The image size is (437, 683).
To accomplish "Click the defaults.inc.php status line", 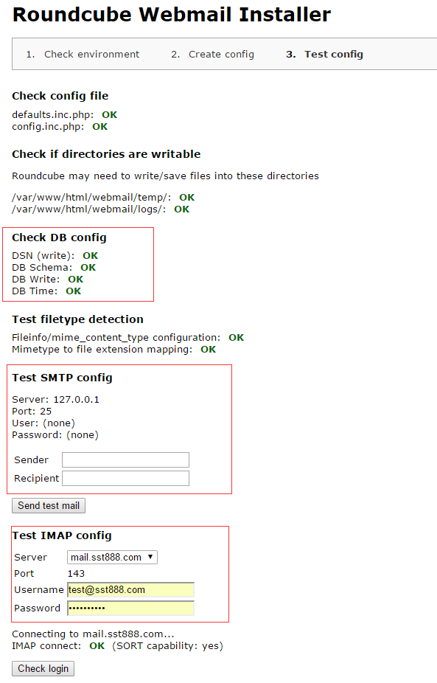I will coord(64,114).
